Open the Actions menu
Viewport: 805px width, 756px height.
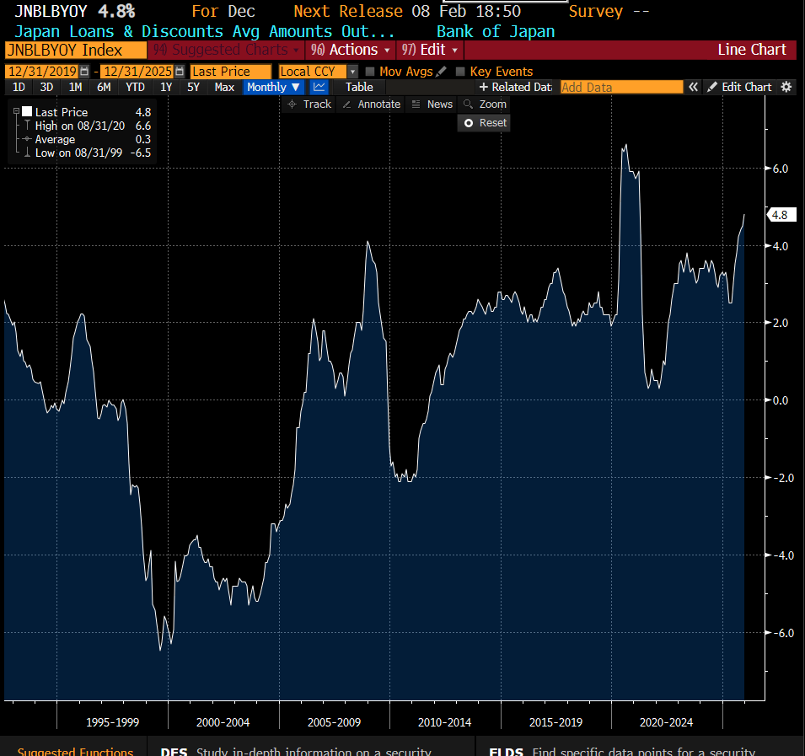point(350,50)
